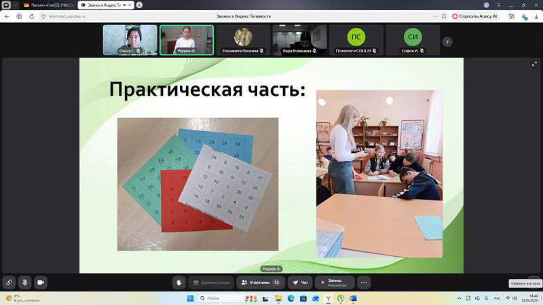Reload the Telemost page
This screenshot has height=305, width=543.
[31, 16]
